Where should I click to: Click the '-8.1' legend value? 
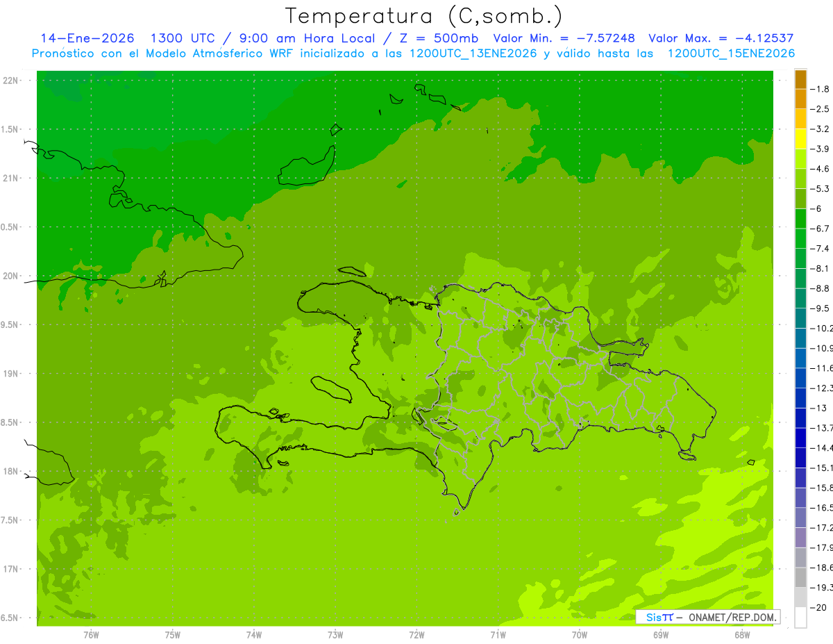(x=820, y=268)
